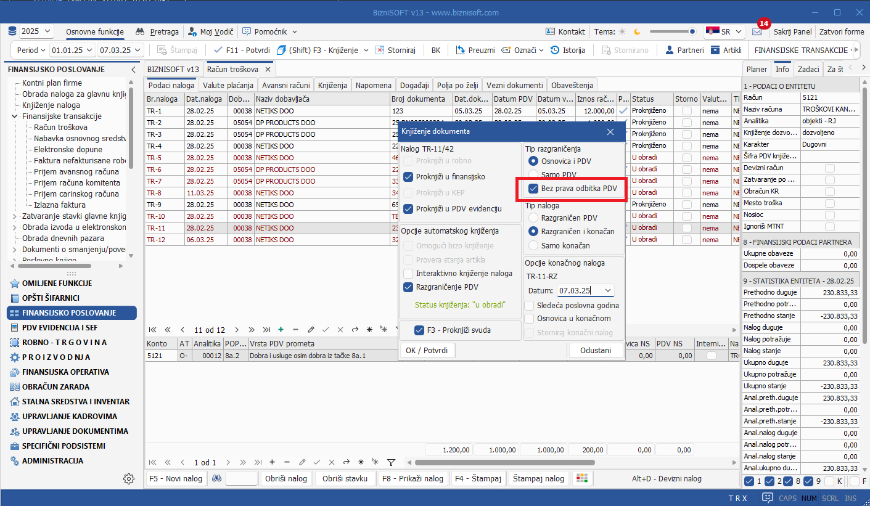Switch to the Valute plaćanja tab

228,85
